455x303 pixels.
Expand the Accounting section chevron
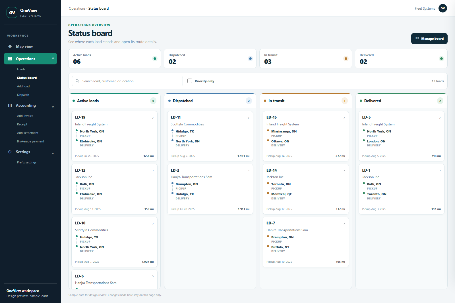tap(53, 107)
